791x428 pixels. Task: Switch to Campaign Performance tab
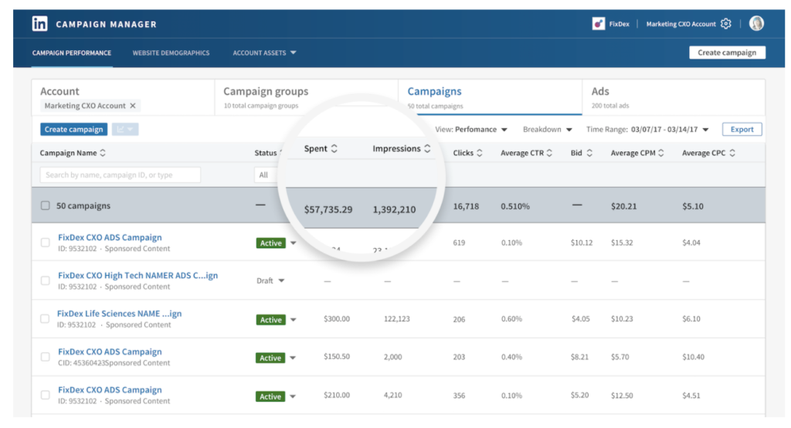click(72, 53)
